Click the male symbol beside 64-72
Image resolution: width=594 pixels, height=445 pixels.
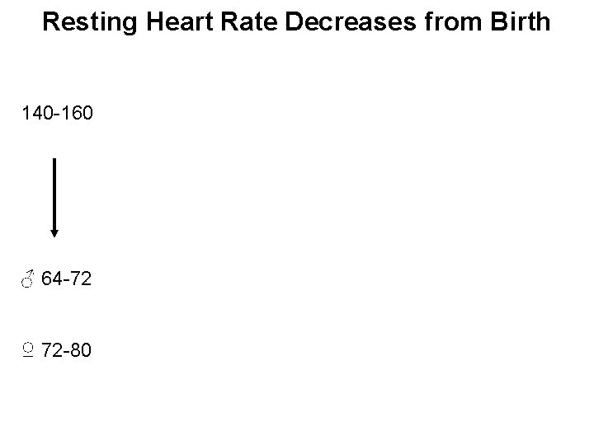[x=28, y=282]
